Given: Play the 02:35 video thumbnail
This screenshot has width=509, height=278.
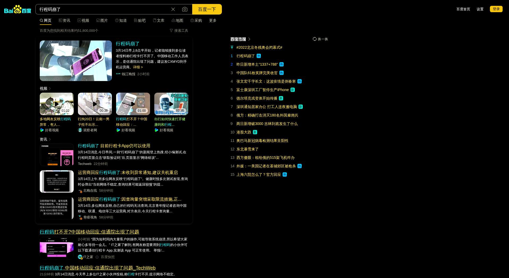Looking at the screenshot, I should pos(171,104).
